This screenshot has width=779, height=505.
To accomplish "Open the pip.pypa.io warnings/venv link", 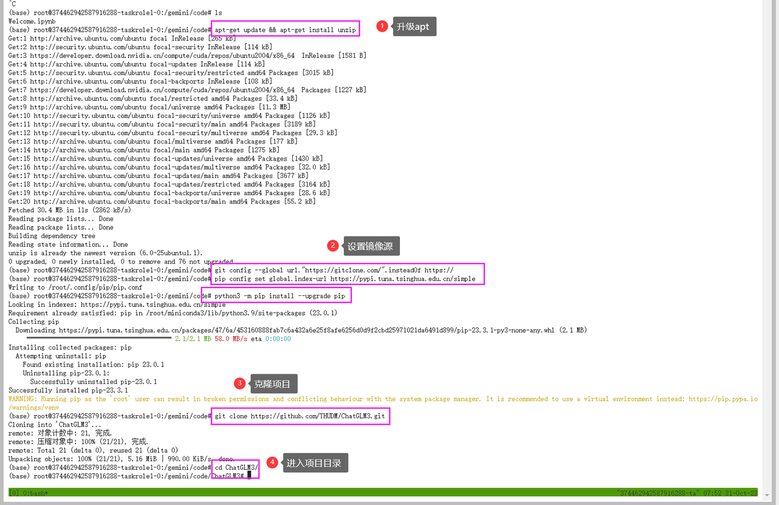I will pyautogui.click(x=722, y=399).
